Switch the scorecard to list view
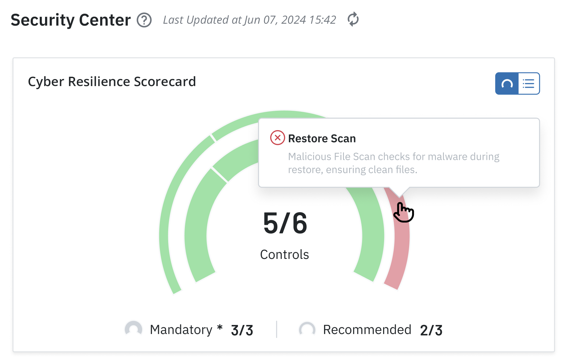Image resolution: width=568 pixels, height=363 pixels. 529,83
